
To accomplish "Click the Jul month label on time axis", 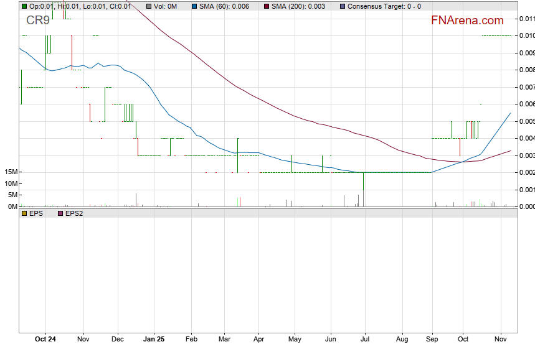I will tap(365, 340).
